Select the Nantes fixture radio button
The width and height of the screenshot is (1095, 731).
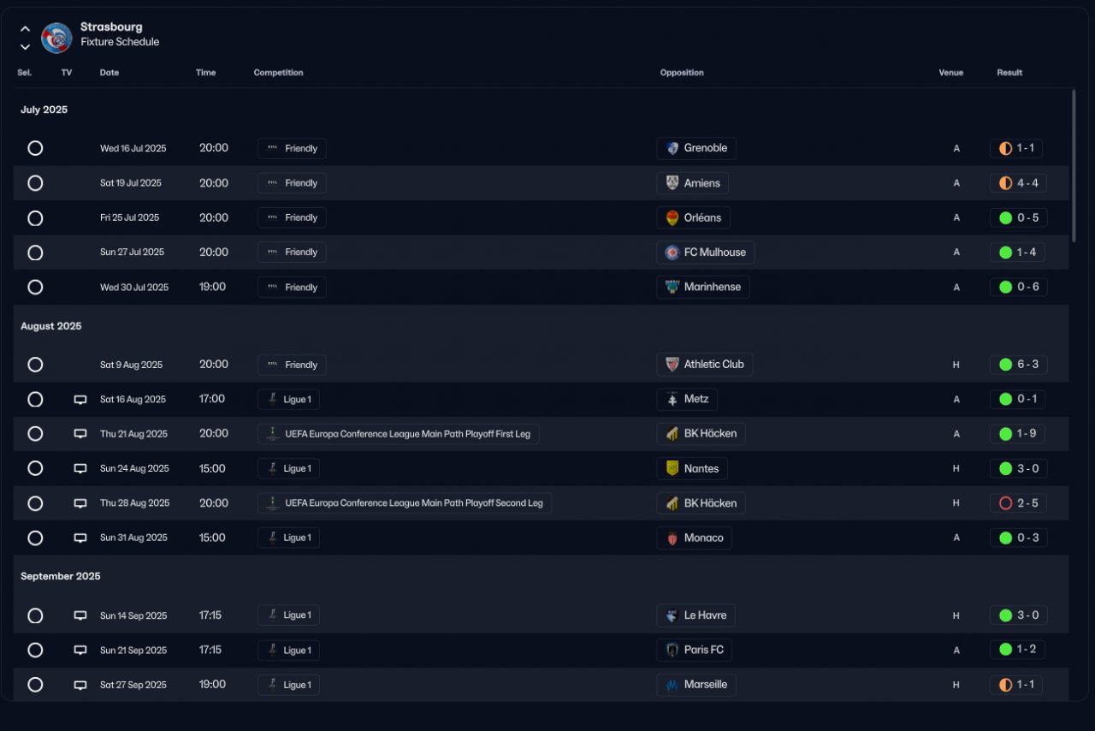[x=35, y=468]
